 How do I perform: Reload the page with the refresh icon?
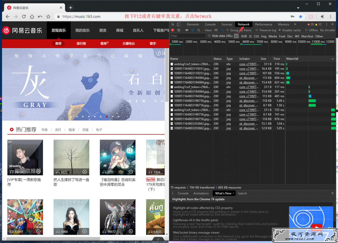tap(24, 16)
